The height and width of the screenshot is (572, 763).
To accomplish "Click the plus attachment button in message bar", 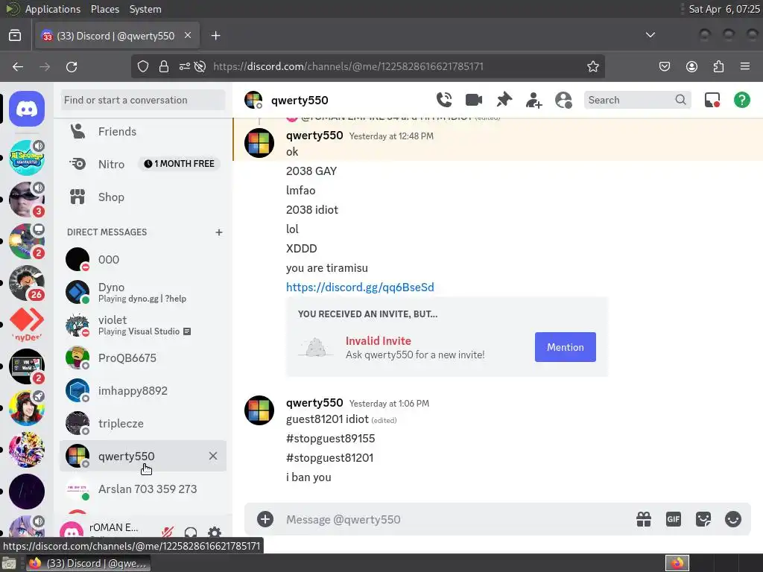I will pyautogui.click(x=265, y=519).
